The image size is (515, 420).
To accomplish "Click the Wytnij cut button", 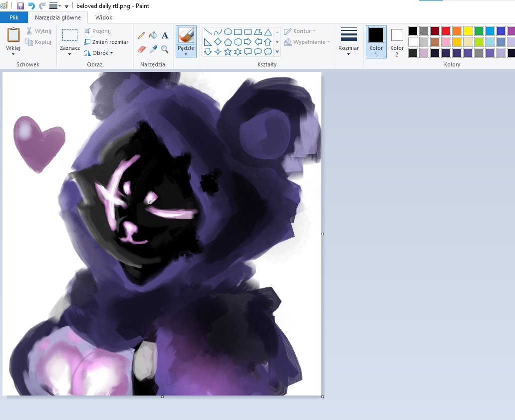I will pyautogui.click(x=39, y=31).
